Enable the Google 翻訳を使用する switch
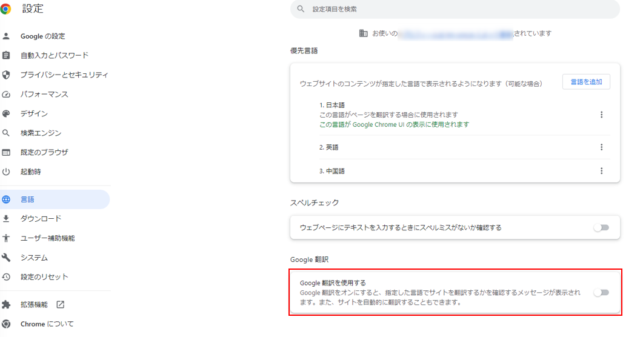643x337 pixels. [x=602, y=293]
